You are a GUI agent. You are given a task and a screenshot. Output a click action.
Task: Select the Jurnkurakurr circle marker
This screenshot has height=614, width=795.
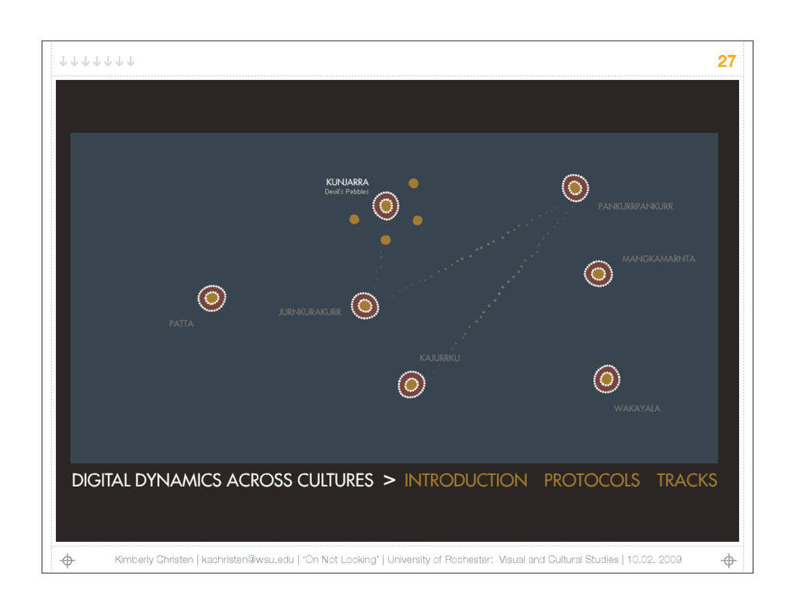(x=365, y=306)
